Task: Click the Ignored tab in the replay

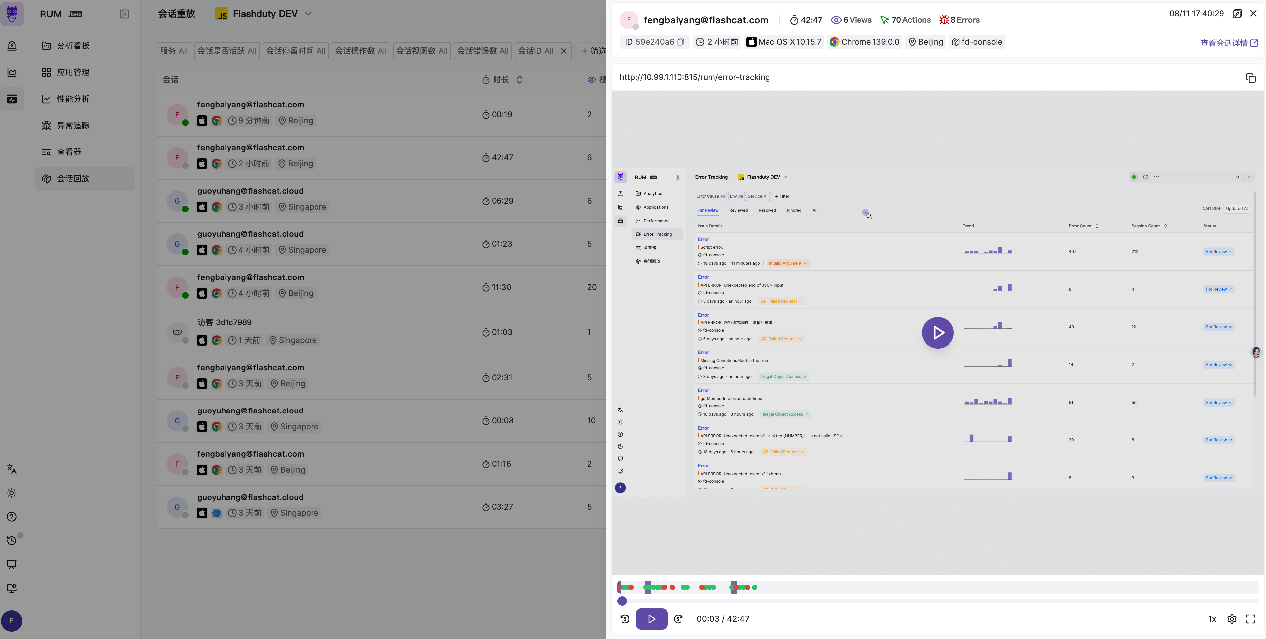Action: [794, 210]
